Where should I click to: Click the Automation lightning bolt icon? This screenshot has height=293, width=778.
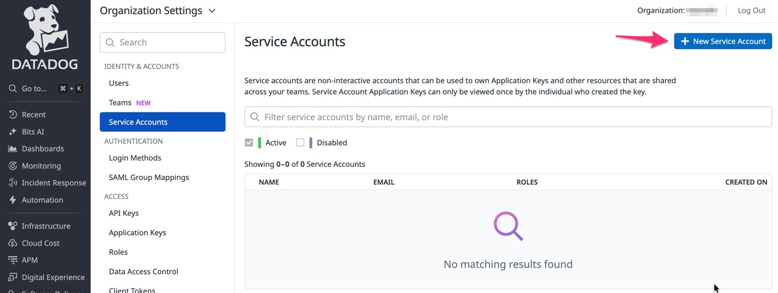pos(13,200)
